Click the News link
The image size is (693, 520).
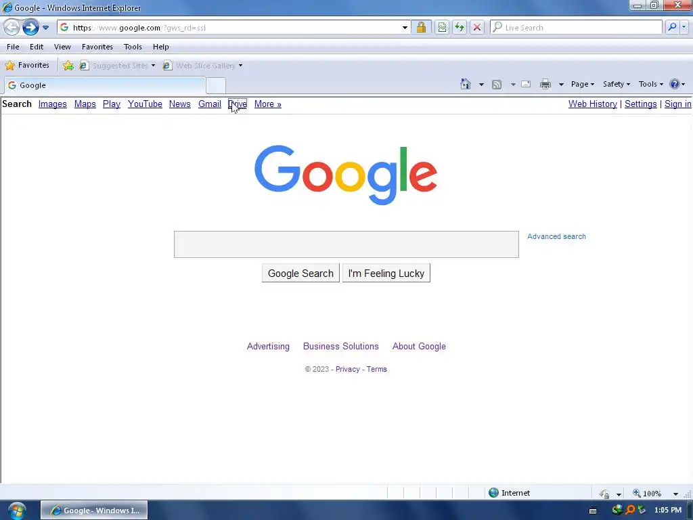point(180,104)
